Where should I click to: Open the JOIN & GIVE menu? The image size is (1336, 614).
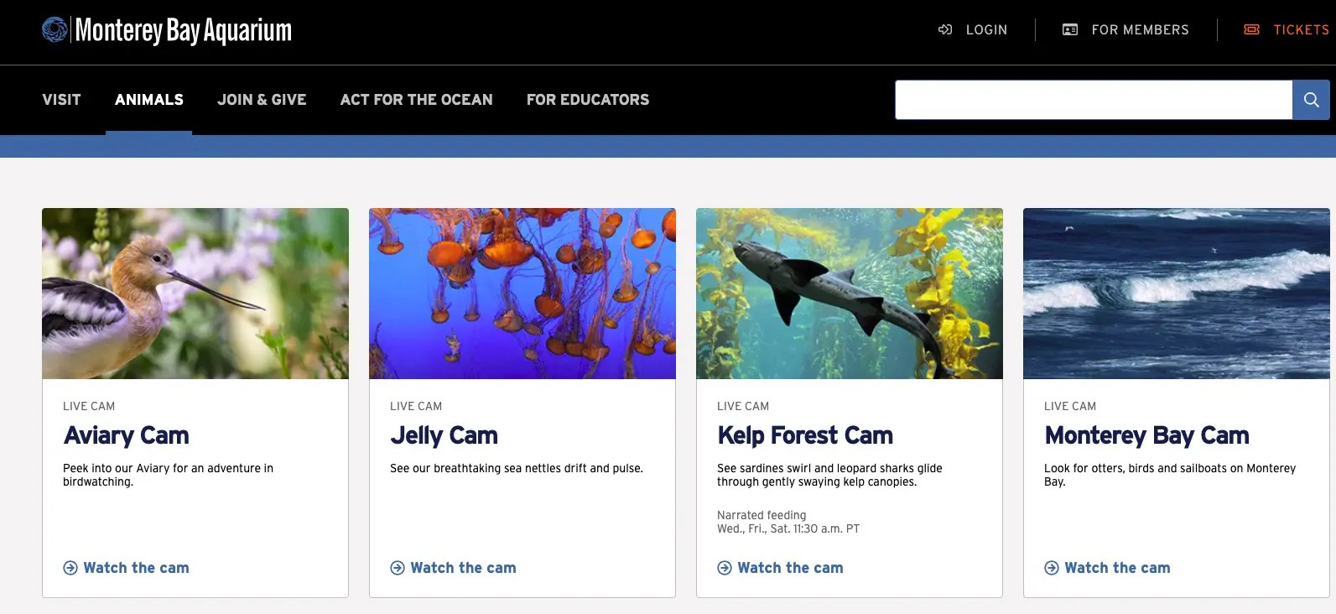pyautogui.click(x=262, y=100)
